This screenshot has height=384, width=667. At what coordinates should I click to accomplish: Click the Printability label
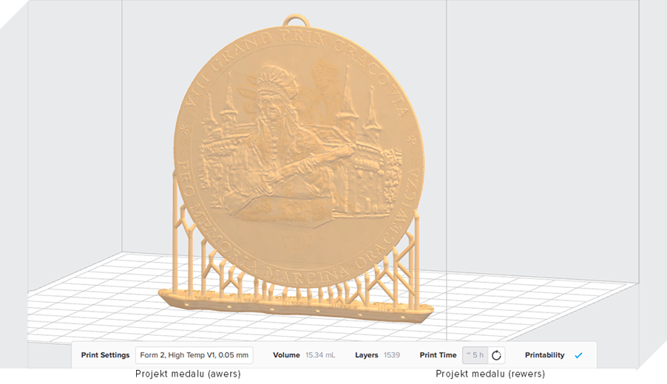(544, 355)
